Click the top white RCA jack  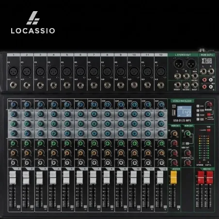[211, 80]
